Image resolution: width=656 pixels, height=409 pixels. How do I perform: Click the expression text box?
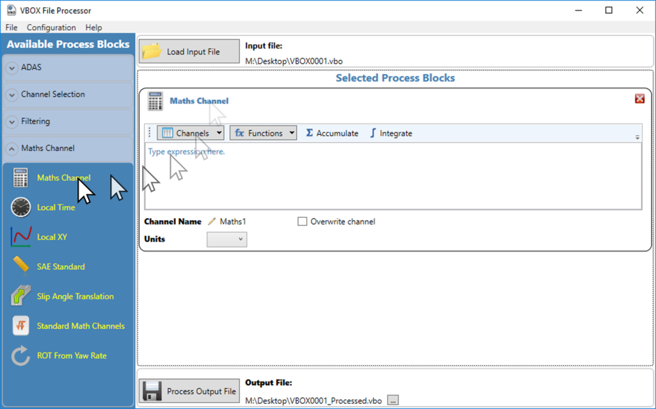(x=393, y=176)
